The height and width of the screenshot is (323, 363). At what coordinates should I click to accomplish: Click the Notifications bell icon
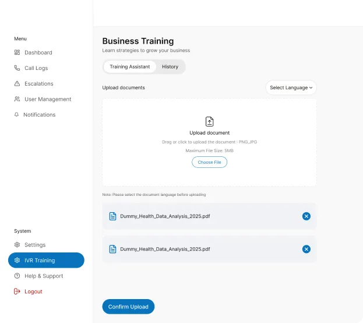point(16,114)
